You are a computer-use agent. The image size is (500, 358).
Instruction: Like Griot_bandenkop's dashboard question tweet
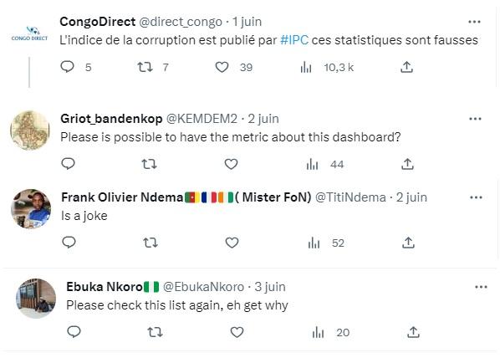(231, 164)
